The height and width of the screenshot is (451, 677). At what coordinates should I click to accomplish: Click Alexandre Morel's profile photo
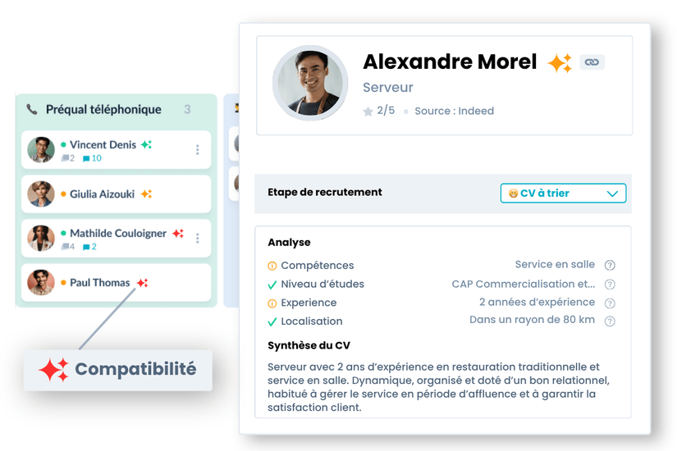coord(310,83)
